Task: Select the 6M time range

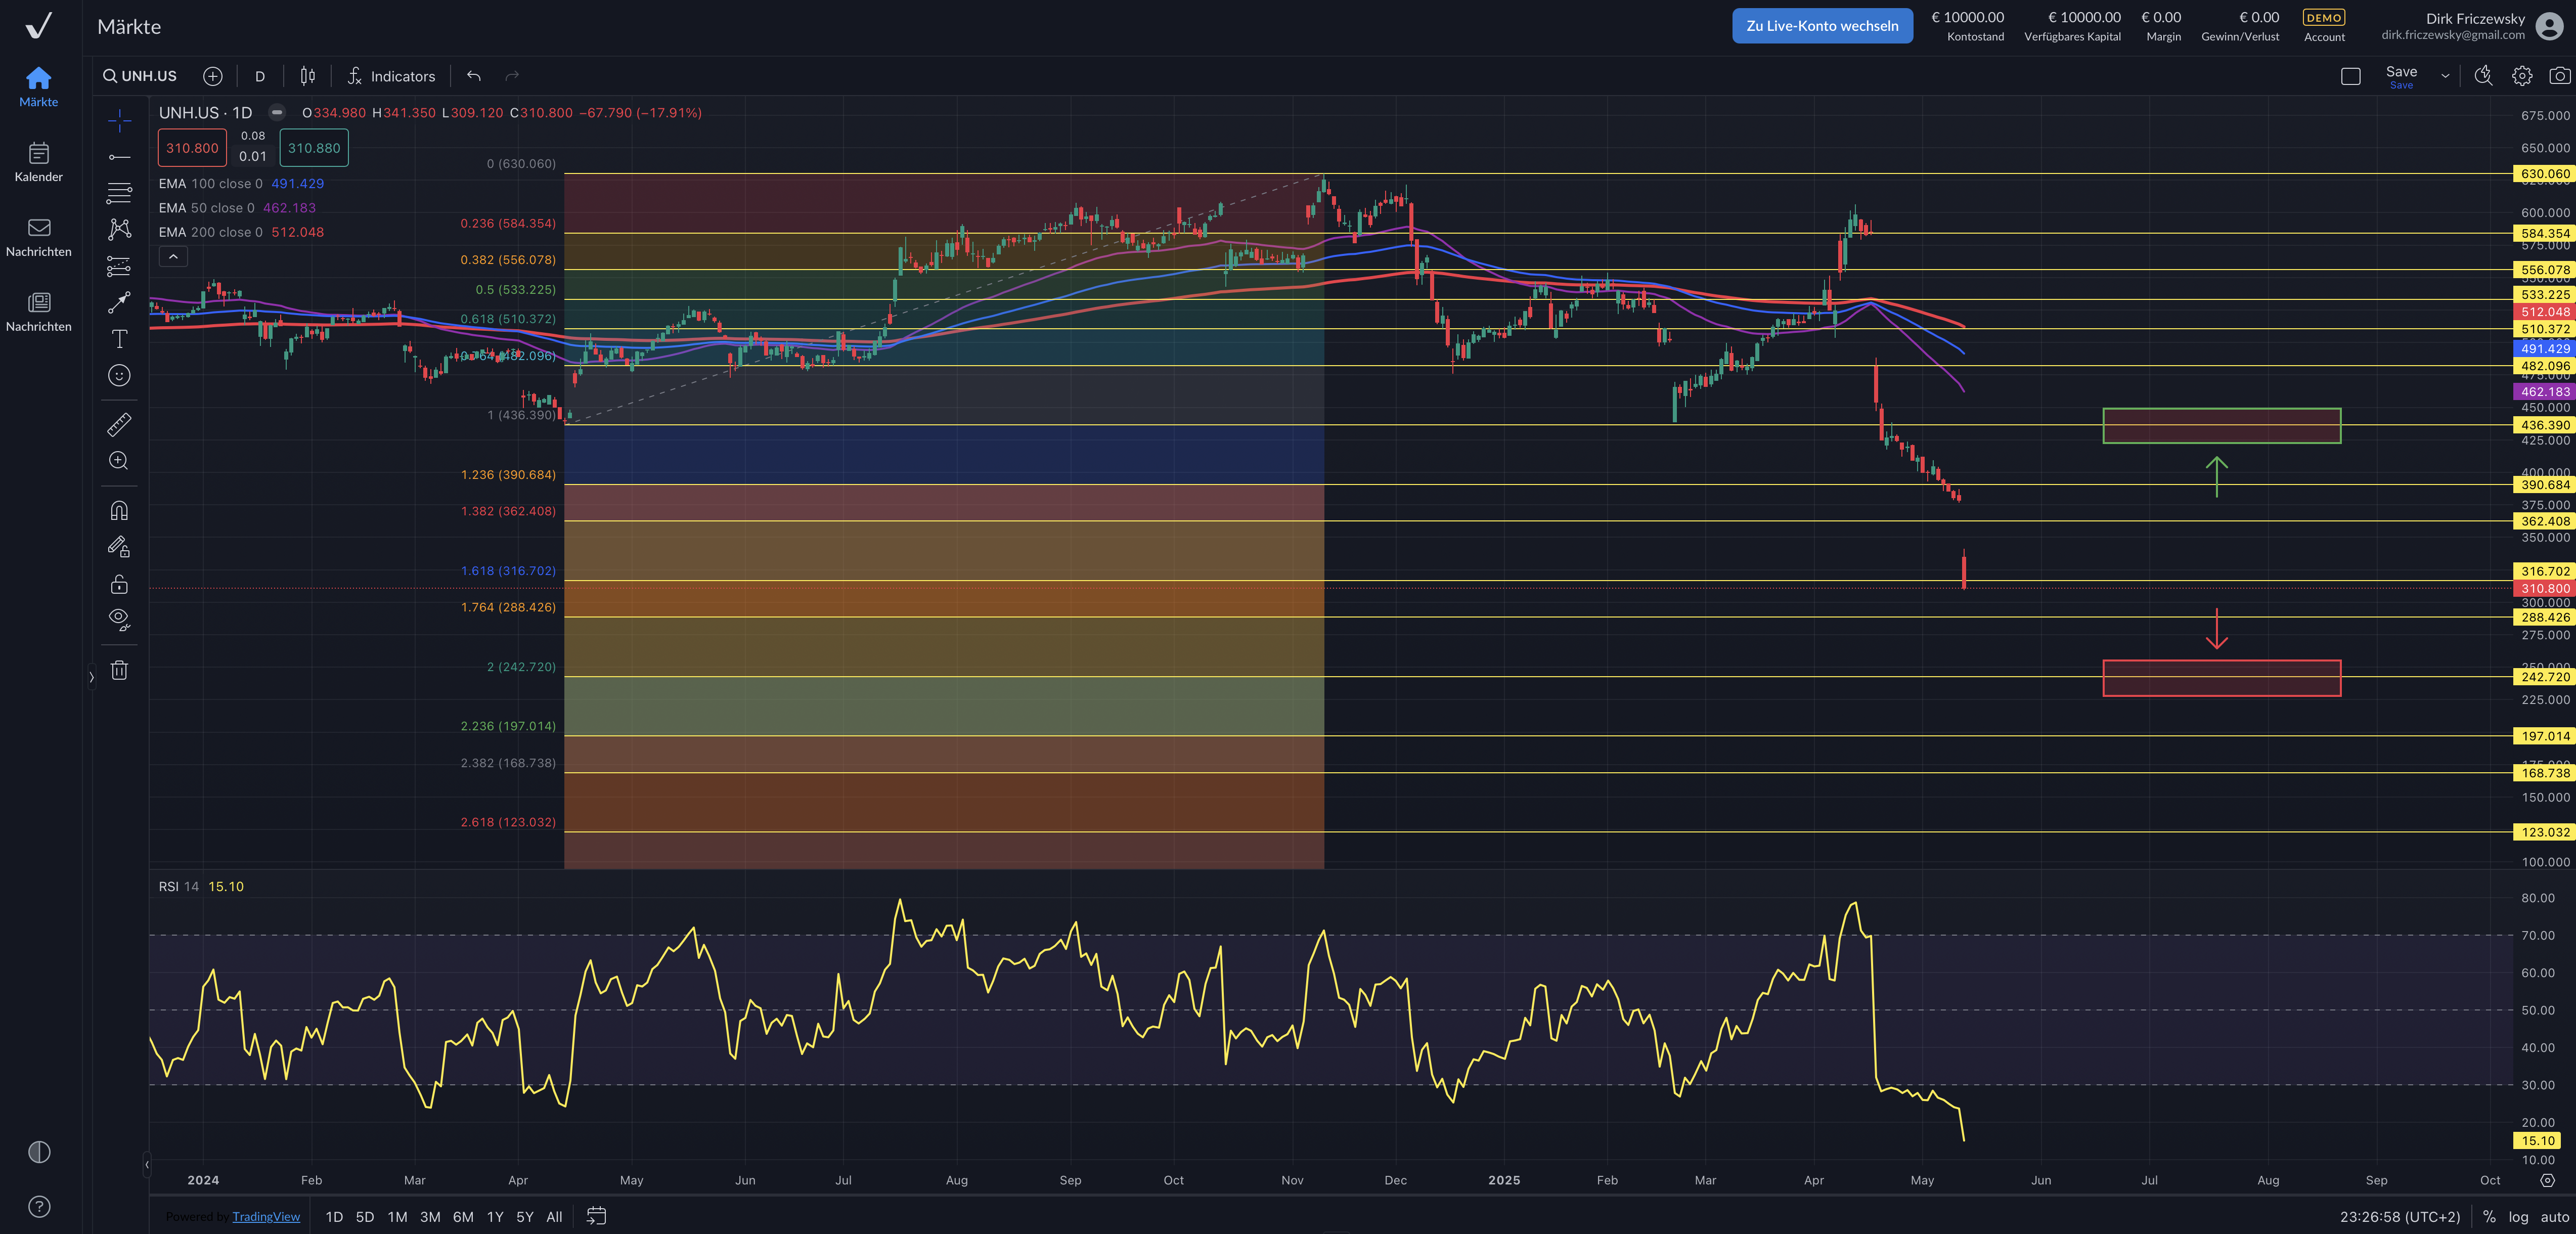Action: coord(463,1217)
